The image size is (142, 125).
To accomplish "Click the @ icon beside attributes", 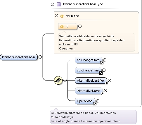I will pyautogui.click(x=62, y=16).
